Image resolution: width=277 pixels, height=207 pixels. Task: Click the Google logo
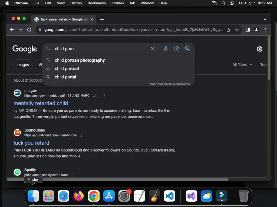pos(25,49)
